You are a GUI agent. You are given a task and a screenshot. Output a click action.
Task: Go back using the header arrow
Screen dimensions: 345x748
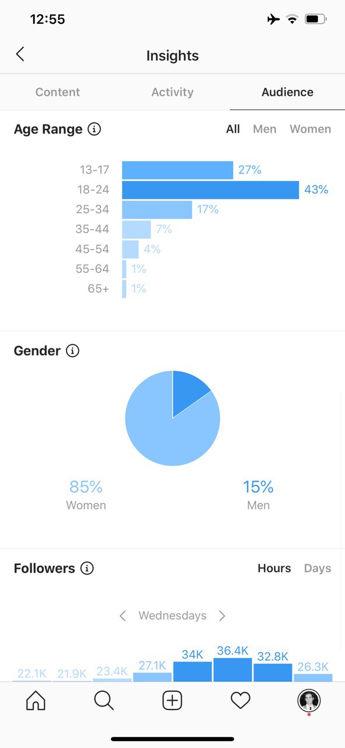click(20, 55)
